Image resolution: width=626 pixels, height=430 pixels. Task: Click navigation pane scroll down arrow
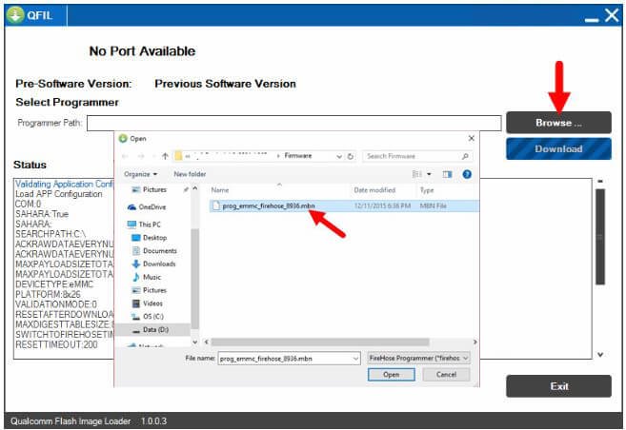[x=194, y=342]
